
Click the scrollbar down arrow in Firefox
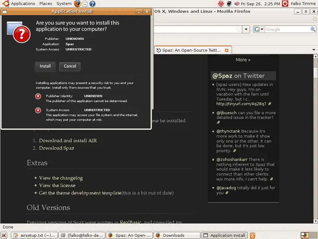coord(315,221)
